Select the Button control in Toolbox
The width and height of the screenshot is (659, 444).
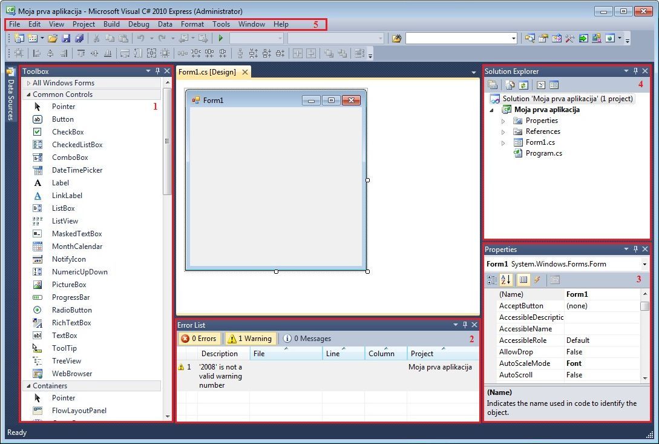(62, 119)
